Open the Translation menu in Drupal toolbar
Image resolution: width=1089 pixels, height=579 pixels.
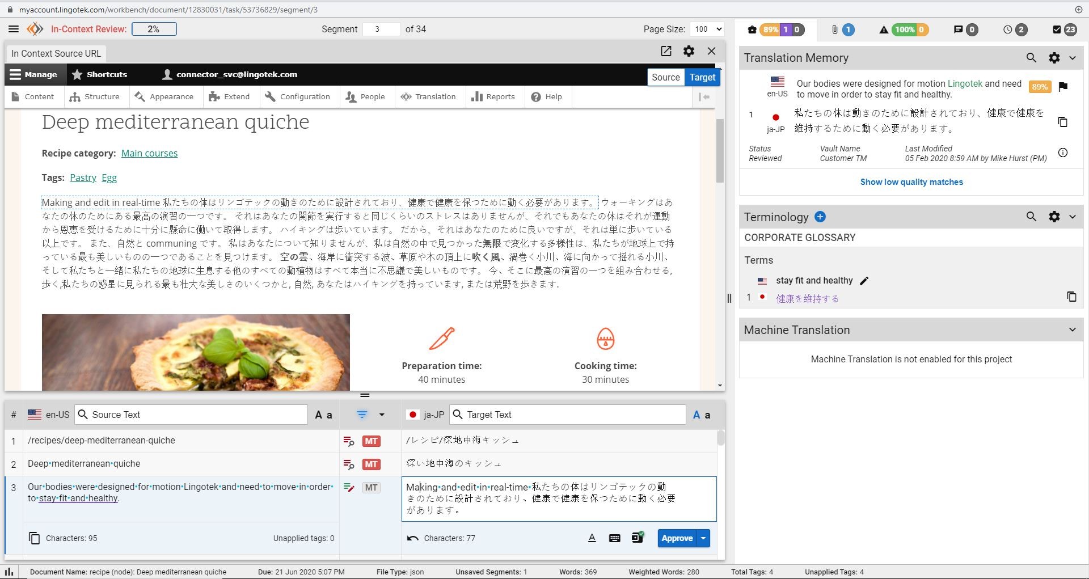click(428, 96)
